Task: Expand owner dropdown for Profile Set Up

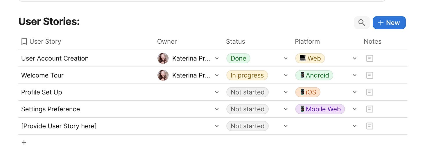Action: click(x=217, y=92)
